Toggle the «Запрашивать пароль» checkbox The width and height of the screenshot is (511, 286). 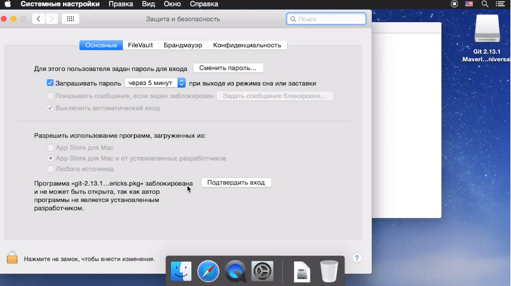point(50,83)
